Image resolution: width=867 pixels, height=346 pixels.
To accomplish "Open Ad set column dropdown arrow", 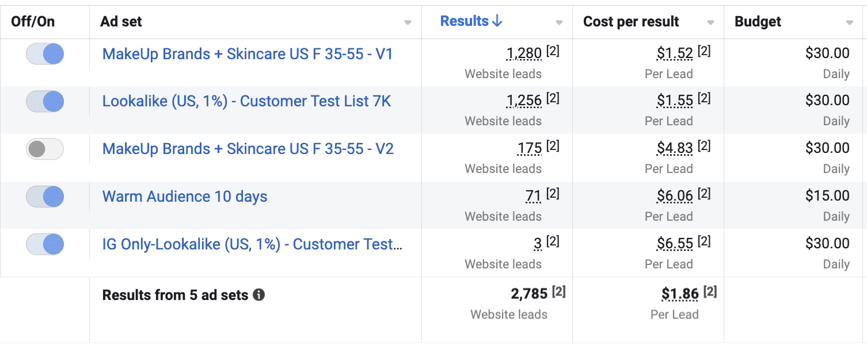I will tap(408, 23).
